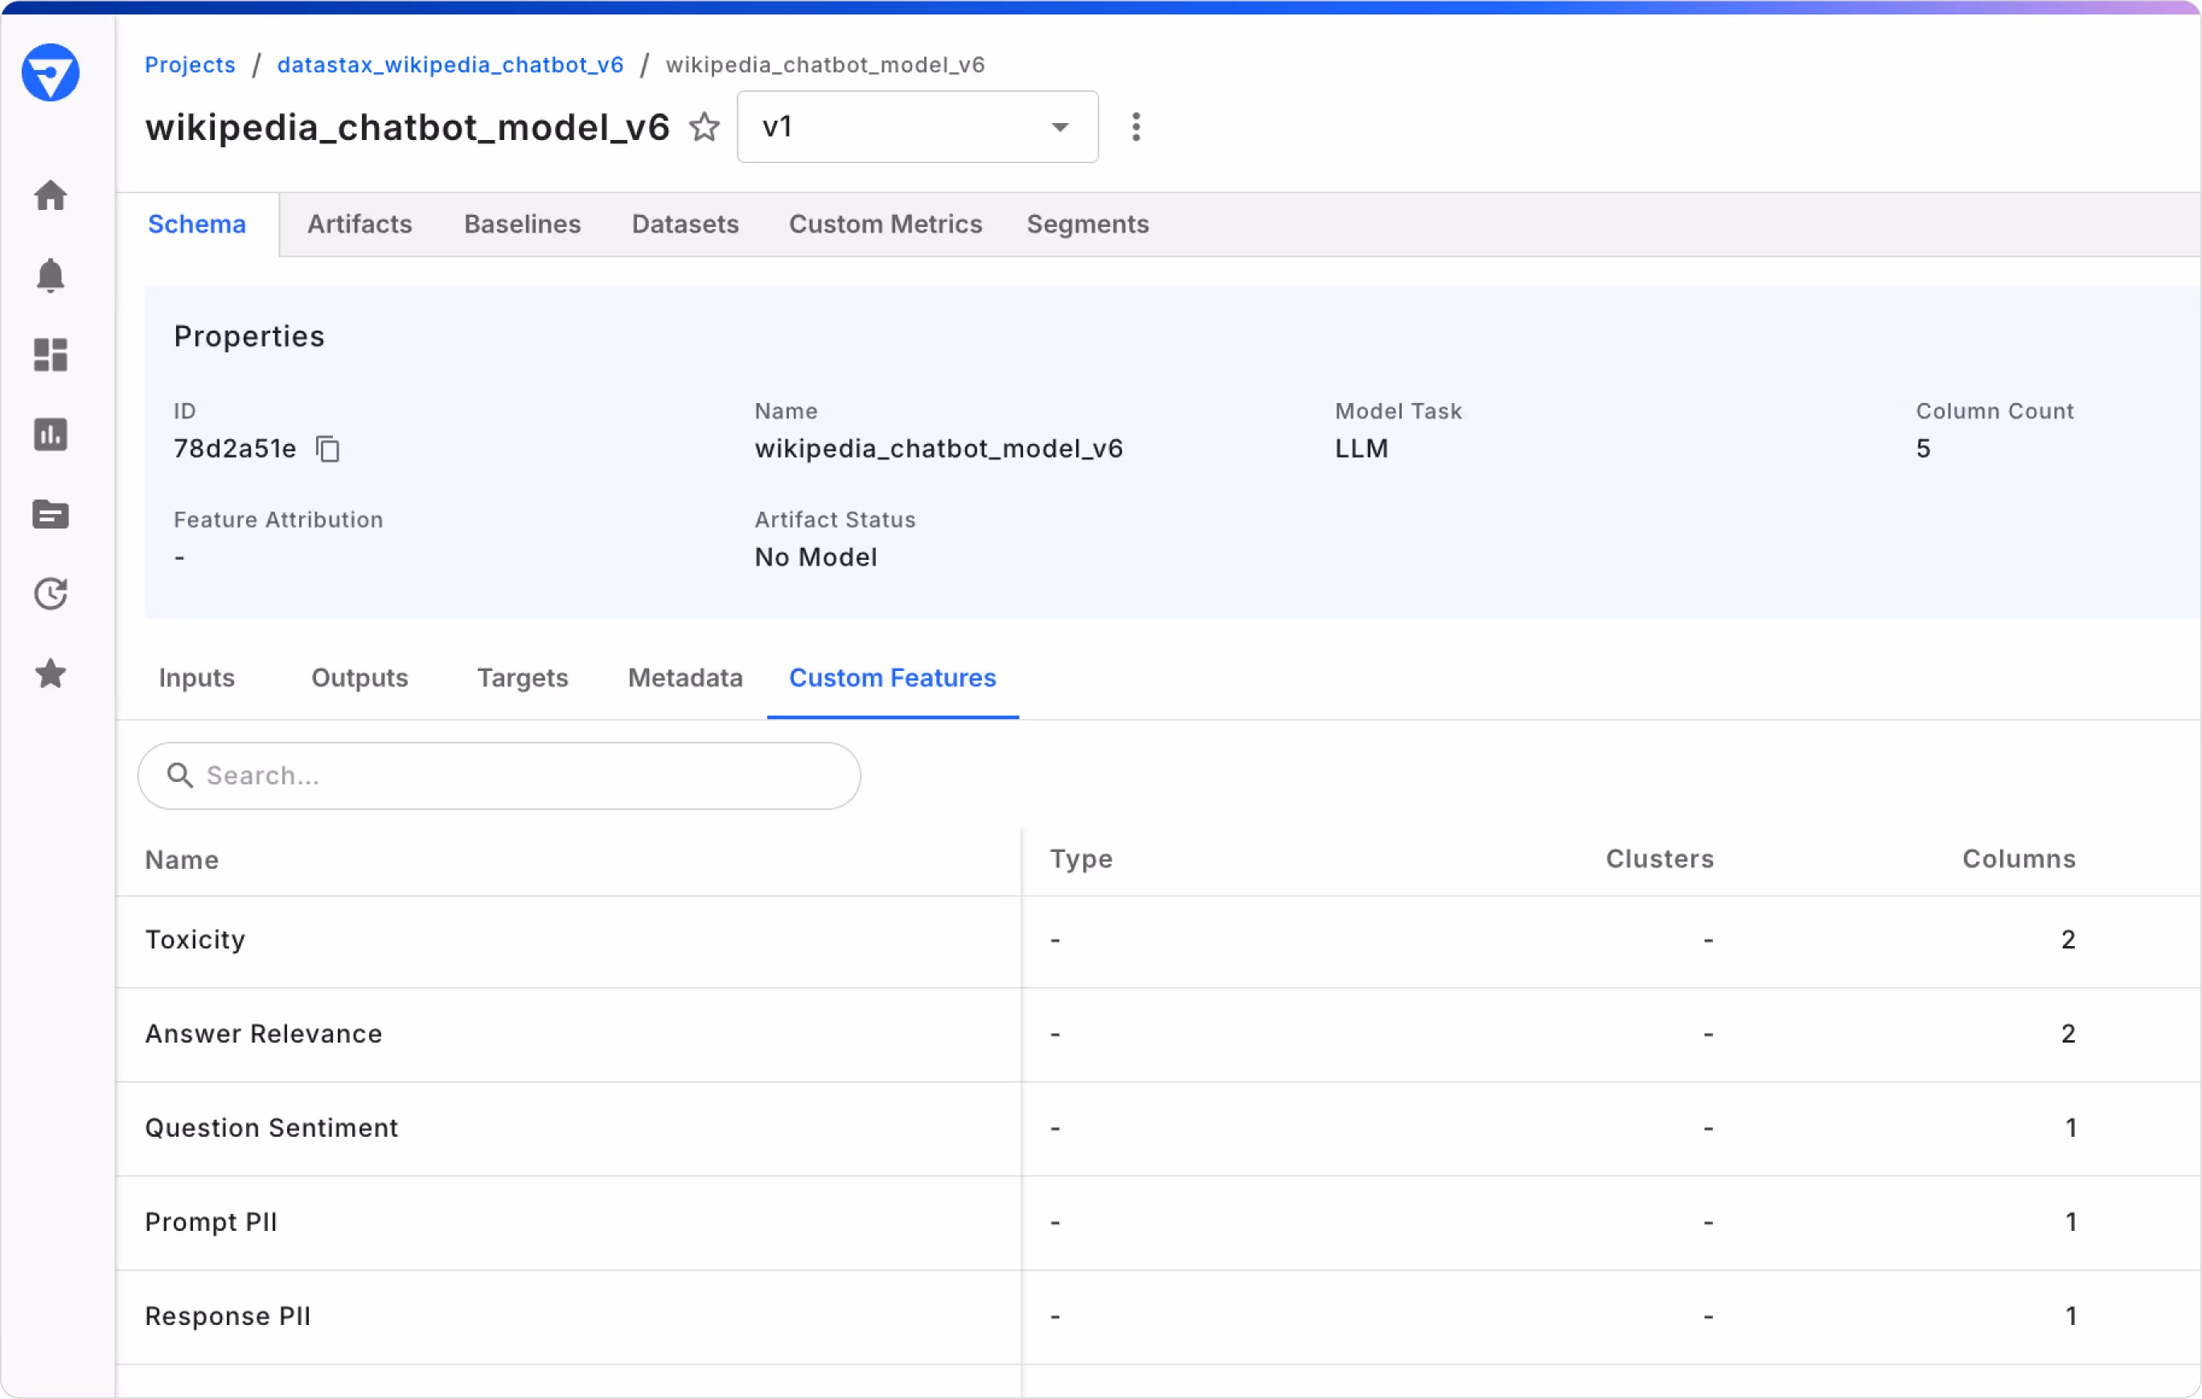The width and height of the screenshot is (2202, 1399).
Task: Select the Response PII row
Action: pos(1157,1318)
